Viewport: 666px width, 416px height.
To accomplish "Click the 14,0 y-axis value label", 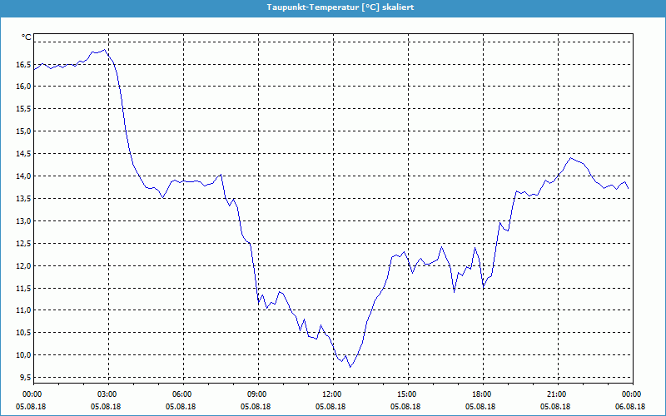I will click(22, 176).
